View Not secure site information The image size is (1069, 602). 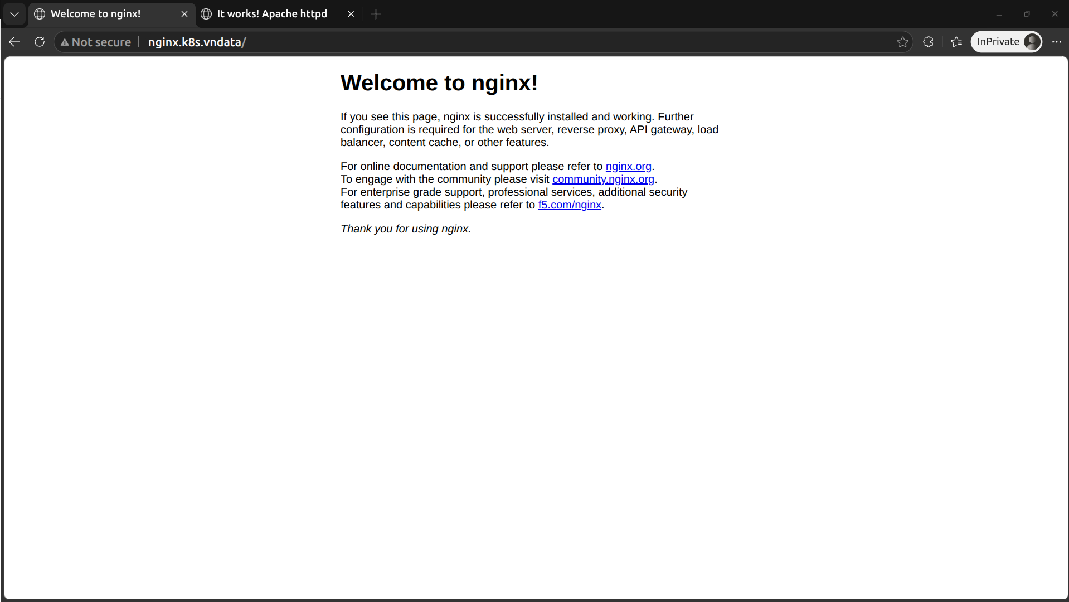96,42
